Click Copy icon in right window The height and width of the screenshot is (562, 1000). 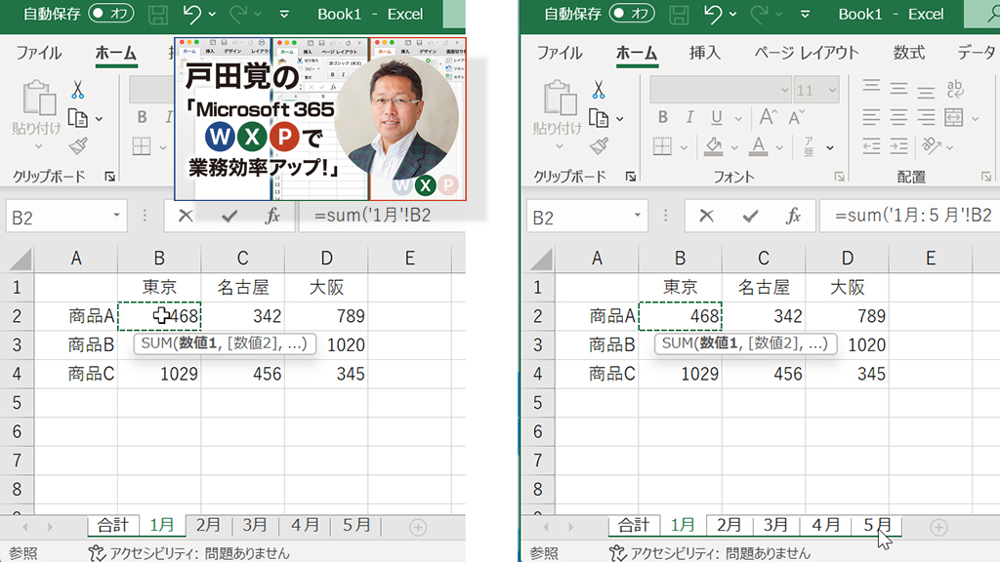pos(599,118)
